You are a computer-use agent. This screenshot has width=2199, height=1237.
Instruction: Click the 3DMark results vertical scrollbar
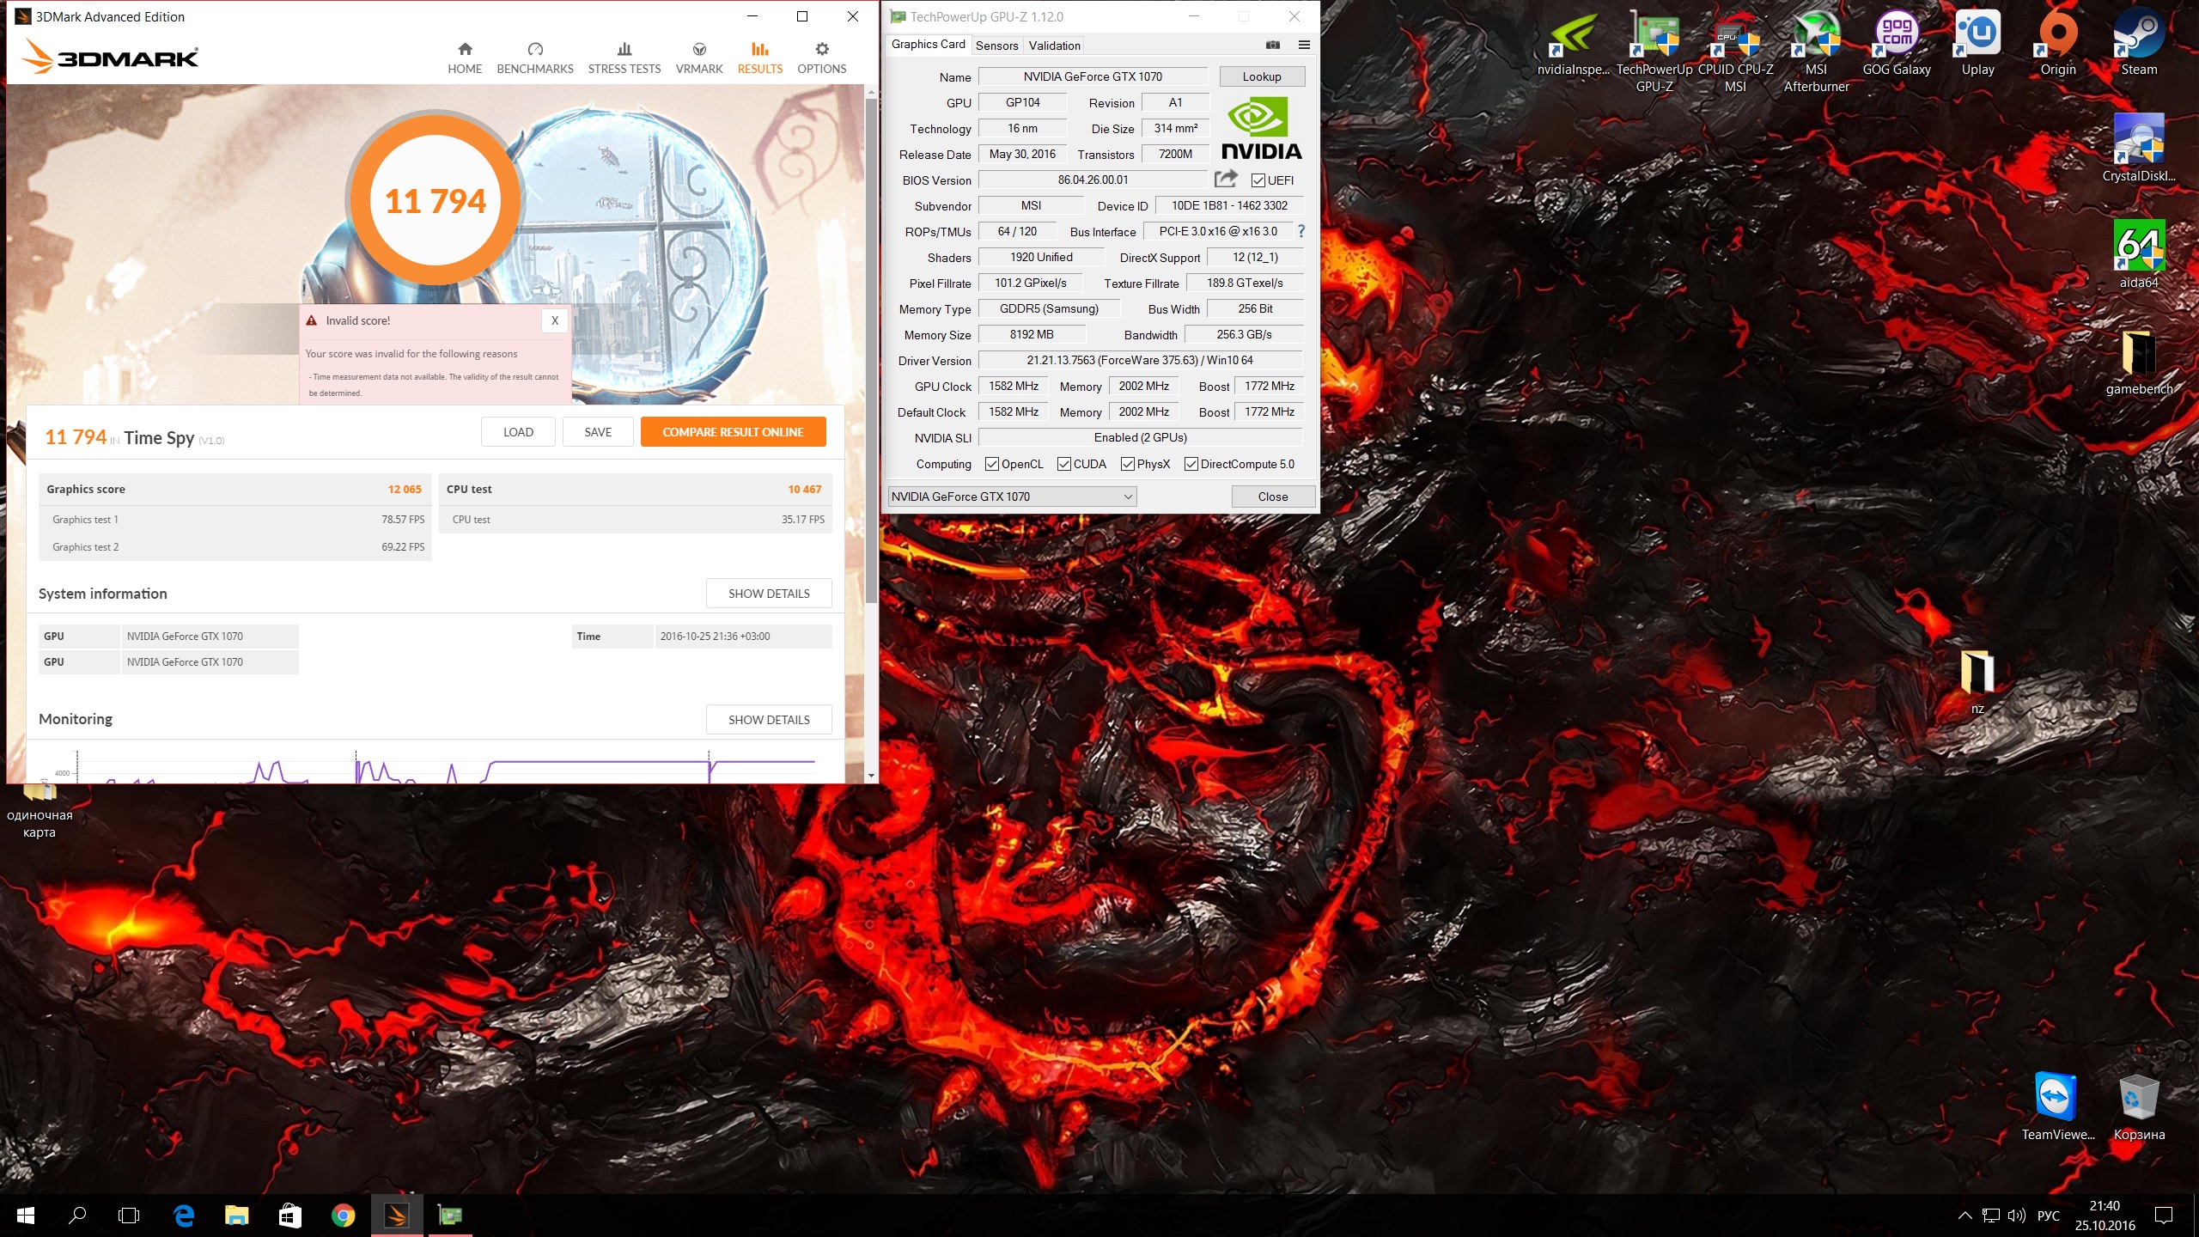(x=871, y=344)
